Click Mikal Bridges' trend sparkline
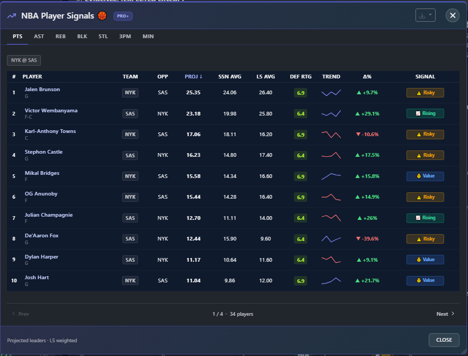 coord(331,176)
